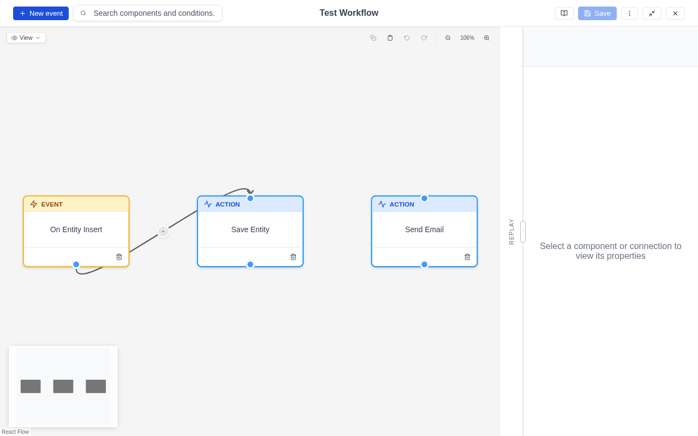698x436 pixels.
Task: Open the three-dot overflow menu
Action: 629,13
